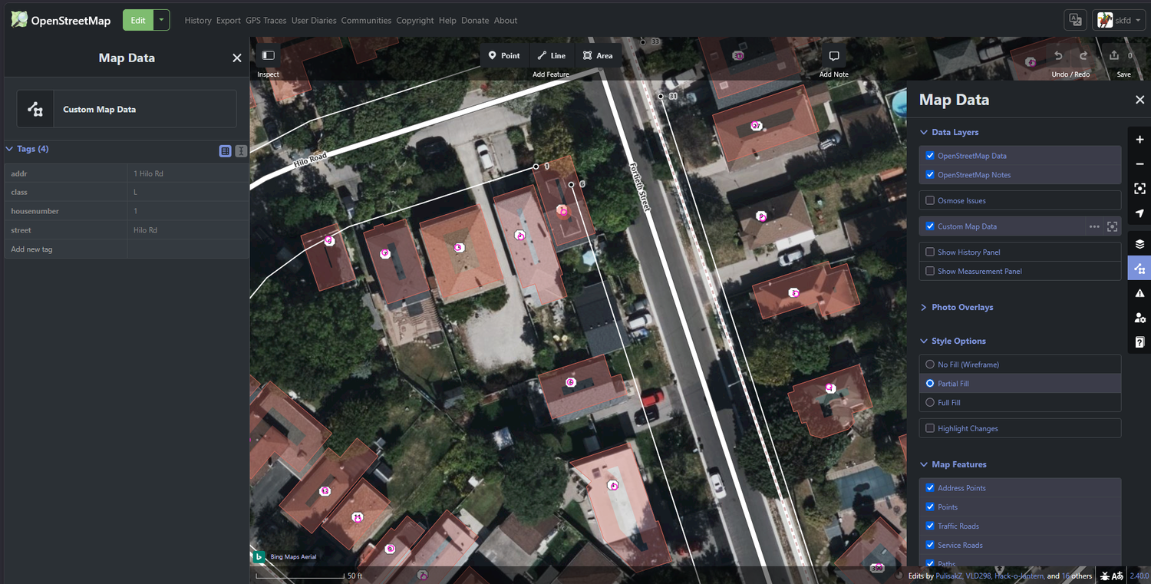
Task: Close the left Map Data sidebar
Action: (x=237, y=58)
